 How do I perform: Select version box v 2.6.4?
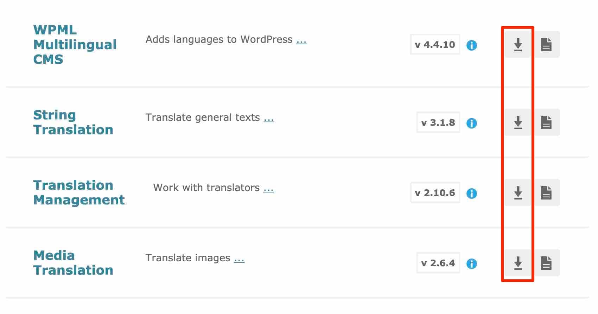[x=438, y=263]
